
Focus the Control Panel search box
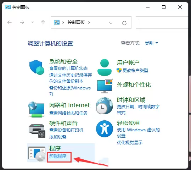click(162, 23)
